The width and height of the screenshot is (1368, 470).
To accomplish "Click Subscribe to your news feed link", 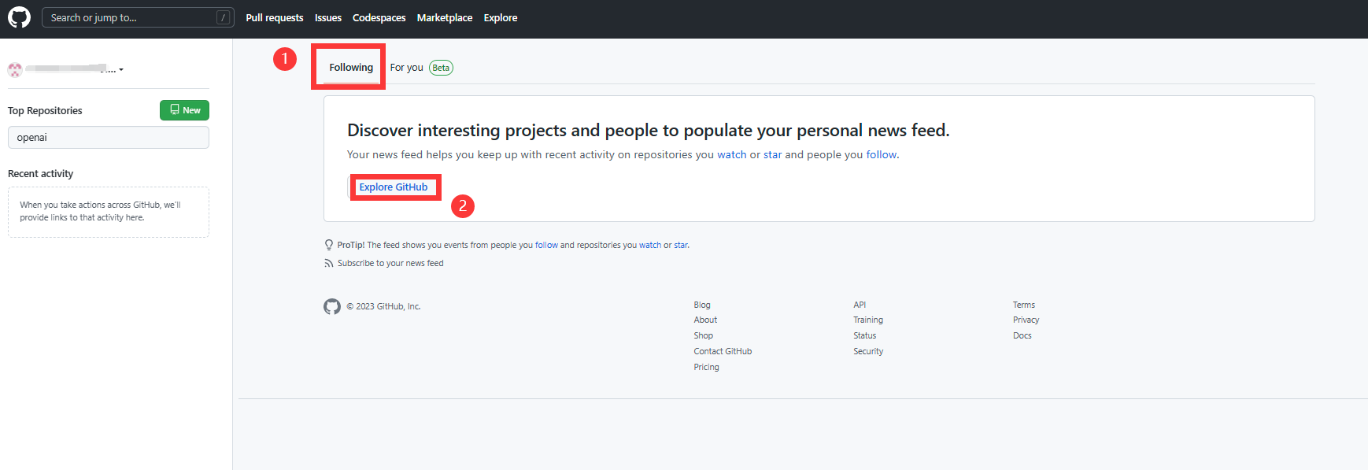I will [x=390, y=263].
